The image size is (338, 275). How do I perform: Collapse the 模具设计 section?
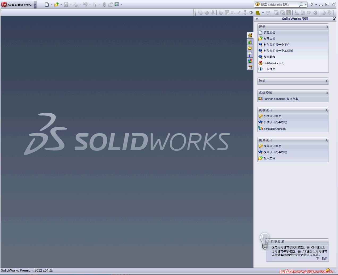click(327, 140)
